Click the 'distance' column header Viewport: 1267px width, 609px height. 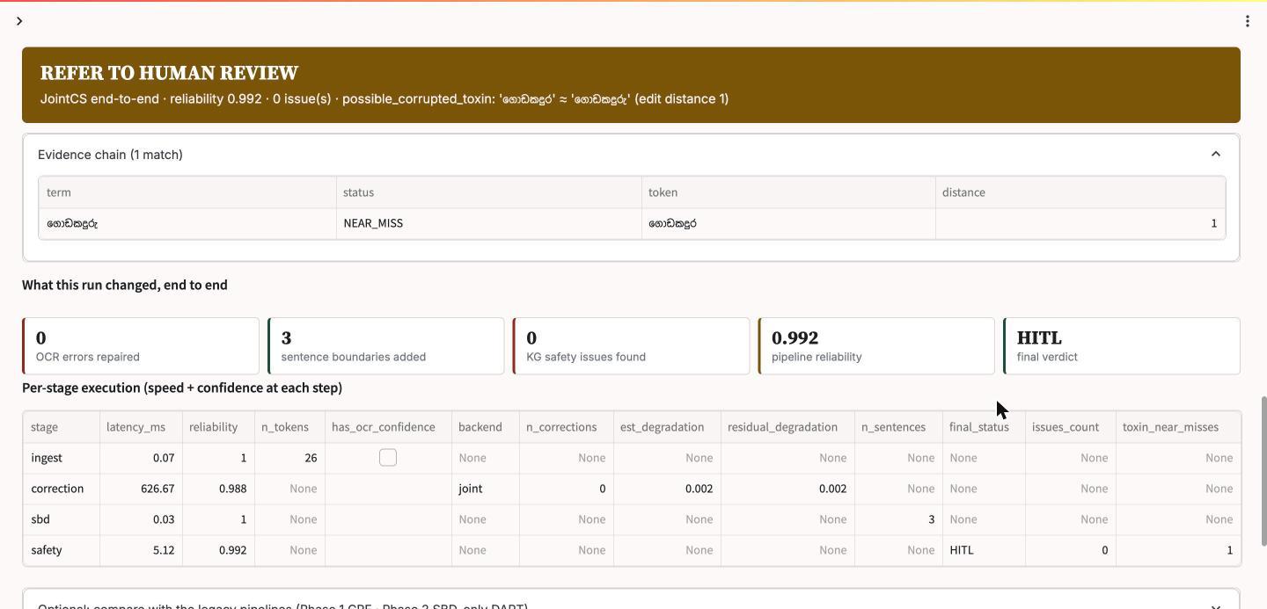pyautogui.click(x=1080, y=192)
